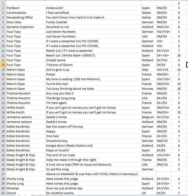Screen dimensions: 188x196
Task: Select the Commodores cell
Action: [26, 13]
